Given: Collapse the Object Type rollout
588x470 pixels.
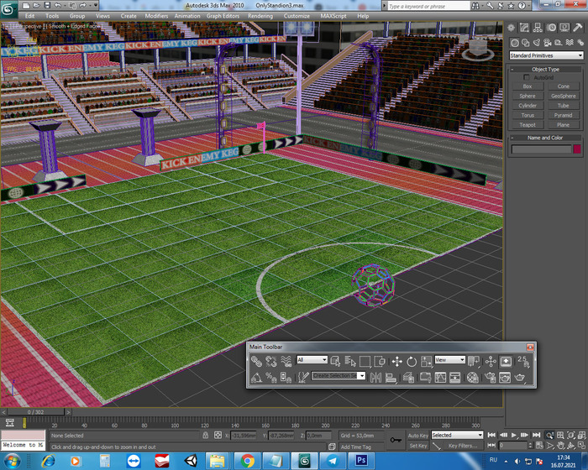Looking at the screenshot, I should [545, 69].
